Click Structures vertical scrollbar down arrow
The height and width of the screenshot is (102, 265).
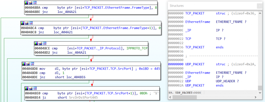point(260,93)
